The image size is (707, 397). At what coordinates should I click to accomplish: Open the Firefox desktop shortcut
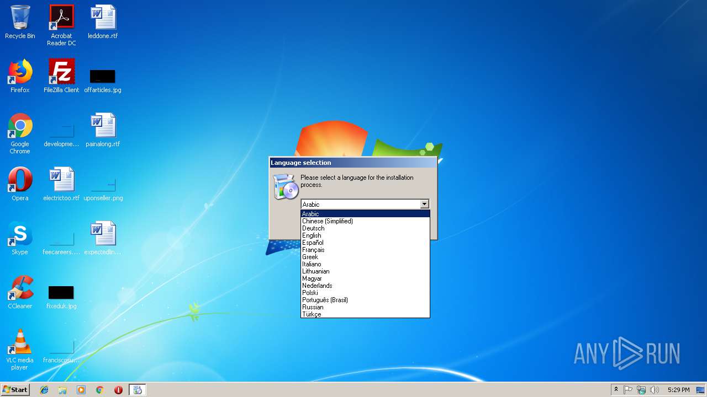click(x=20, y=76)
